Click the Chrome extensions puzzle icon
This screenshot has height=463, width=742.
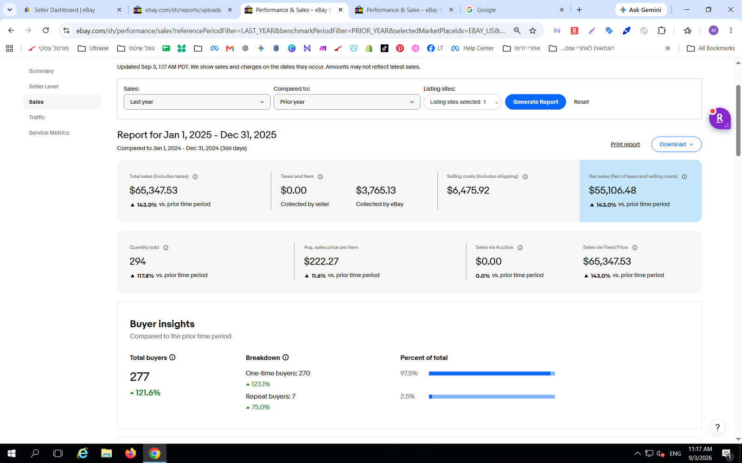(662, 31)
